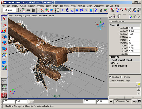Screen dimensions: 142x109
Task: Click the Open Scene folder icon
Action: click(28, 10)
